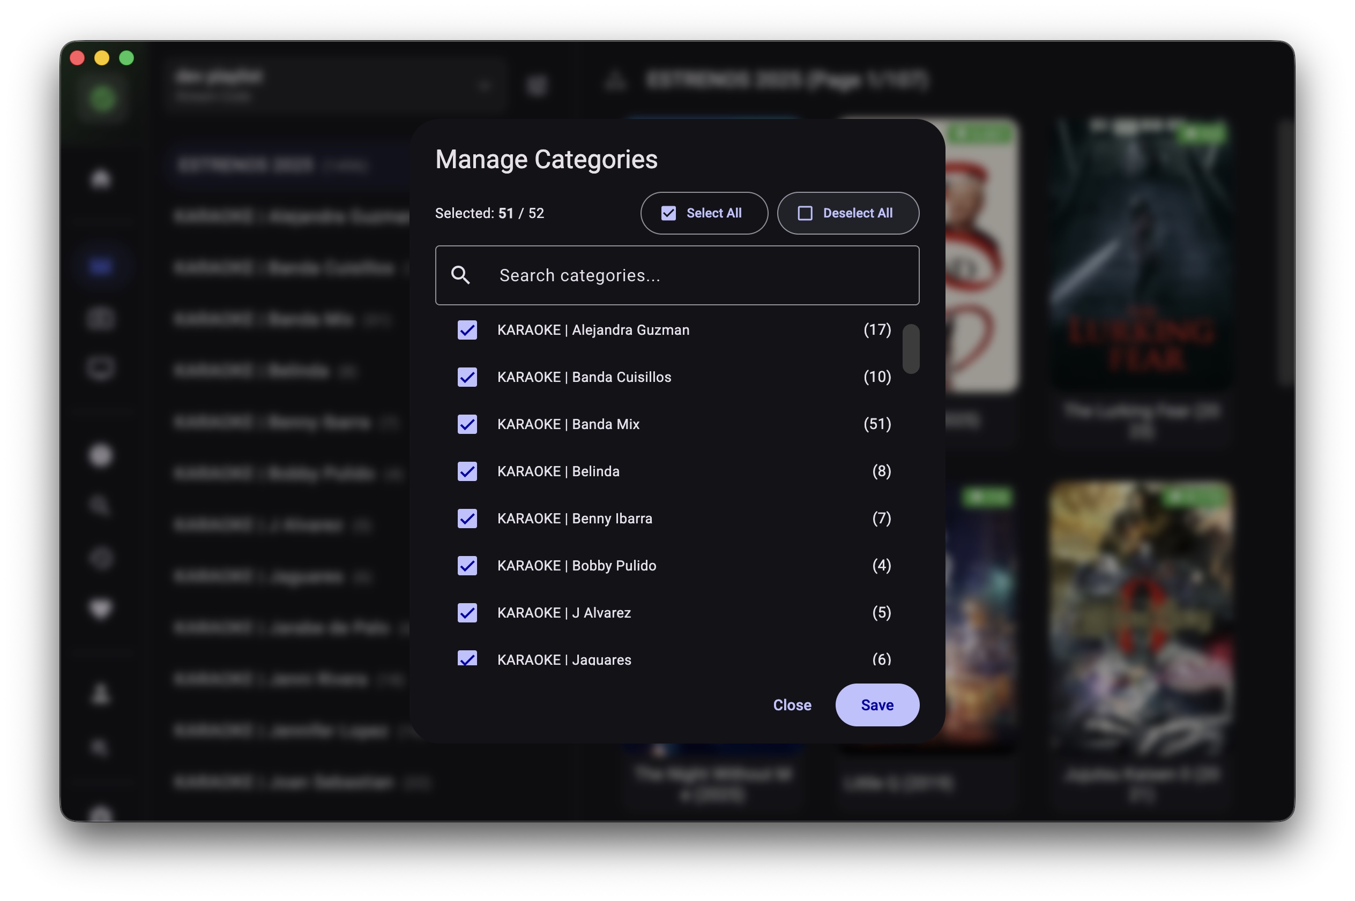Close the Manage Categories dialog
The width and height of the screenshot is (1355, 901).
[x=792, y=704]
